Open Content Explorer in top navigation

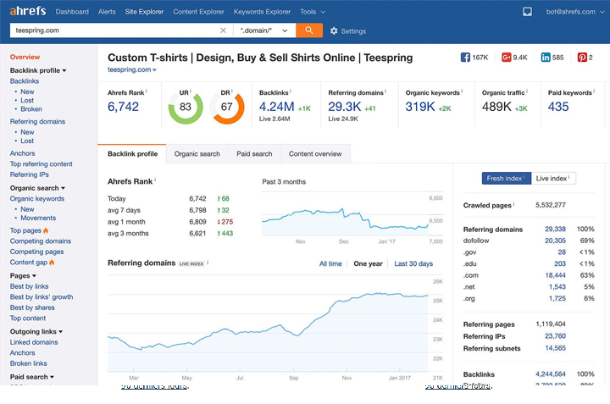tap(198, 12)
